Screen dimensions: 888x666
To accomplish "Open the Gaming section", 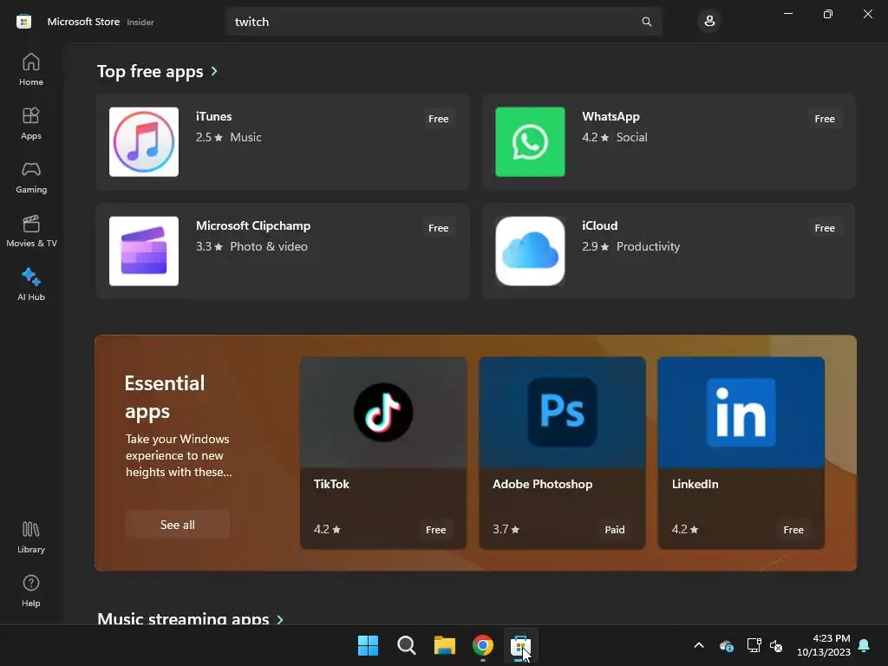I will (x=31, y=177).
